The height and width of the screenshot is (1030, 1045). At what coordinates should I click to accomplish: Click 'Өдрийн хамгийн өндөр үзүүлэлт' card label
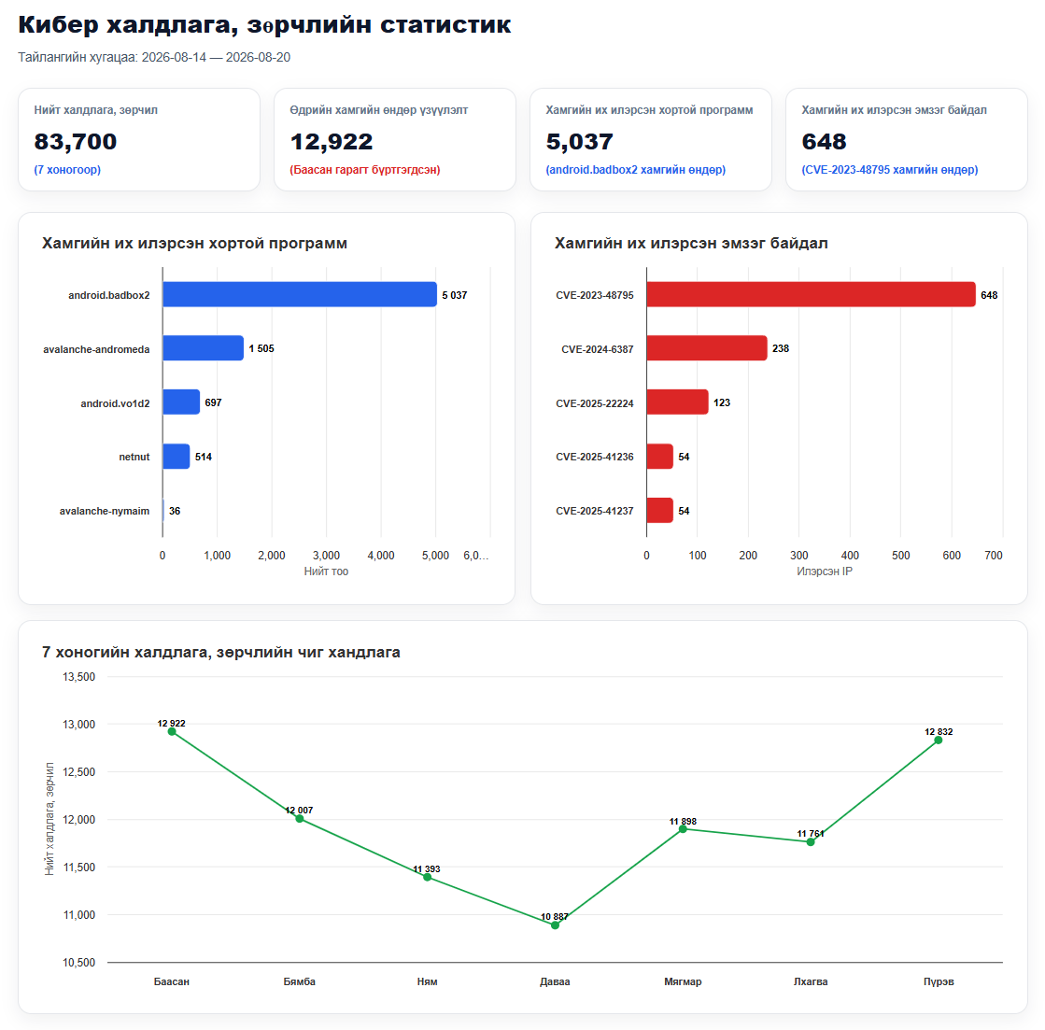point(378,110)
